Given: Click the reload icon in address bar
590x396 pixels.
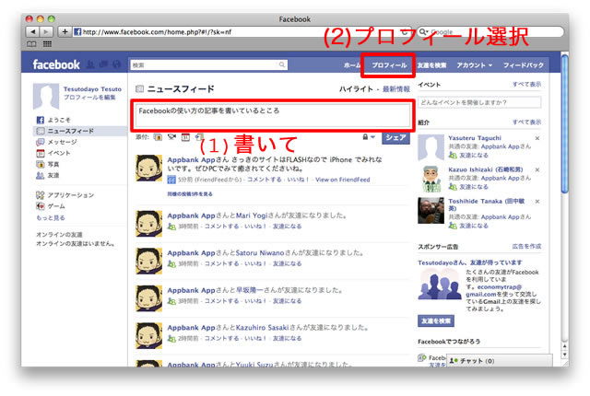Looking at the screenshot, I should pyautogui.click(x=405, y=32).
